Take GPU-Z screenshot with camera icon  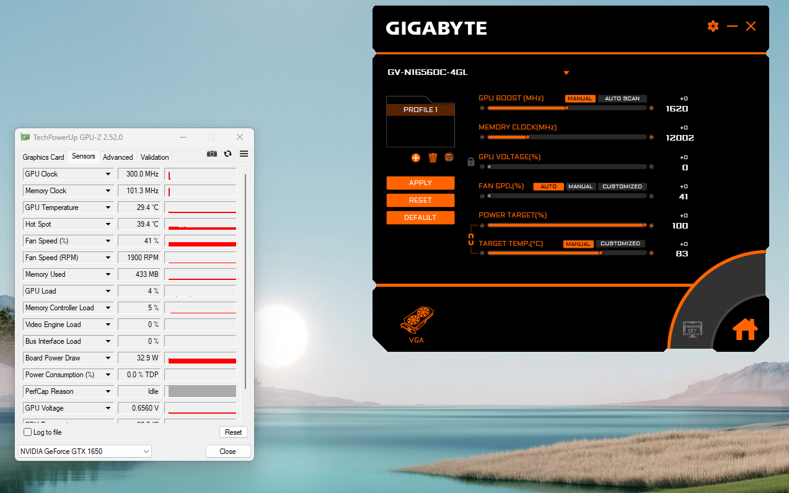click(212, 154)
